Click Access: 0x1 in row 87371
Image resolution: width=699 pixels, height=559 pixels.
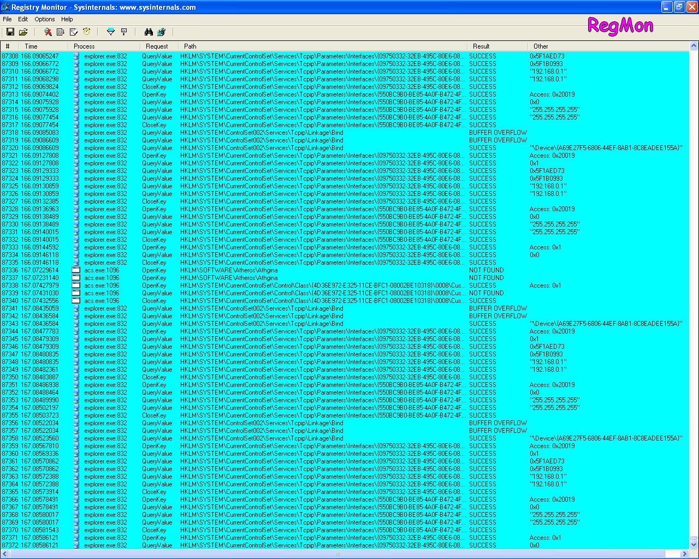(x=545, y=538)
